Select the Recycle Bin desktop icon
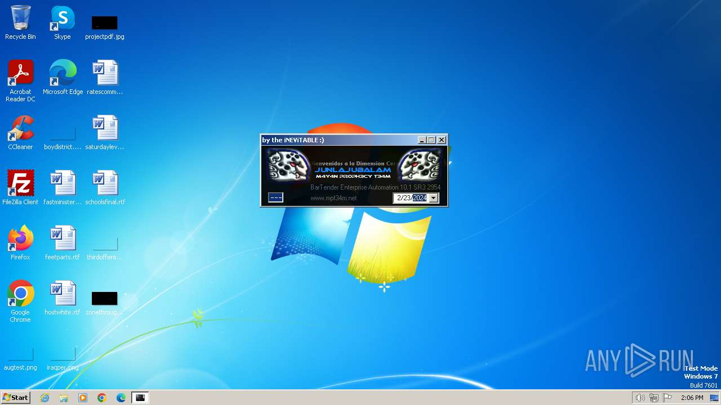 click(20, 23)
